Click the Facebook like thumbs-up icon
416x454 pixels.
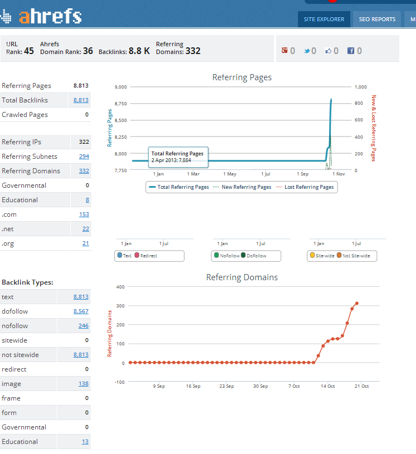point(329,51)
